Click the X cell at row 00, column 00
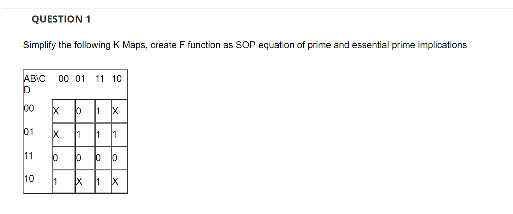 click(64, 111)
